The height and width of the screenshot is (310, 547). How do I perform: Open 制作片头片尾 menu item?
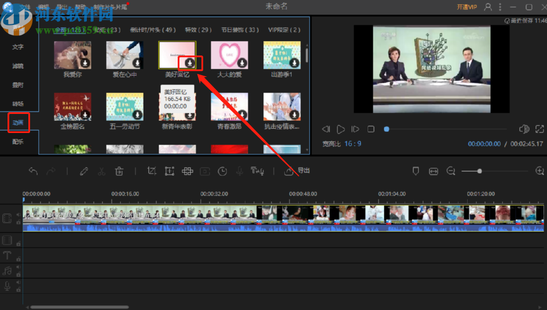(x=110, y=7)
